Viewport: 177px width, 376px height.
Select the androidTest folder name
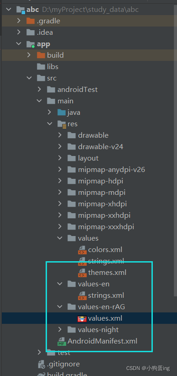click(x=78, y=90)
